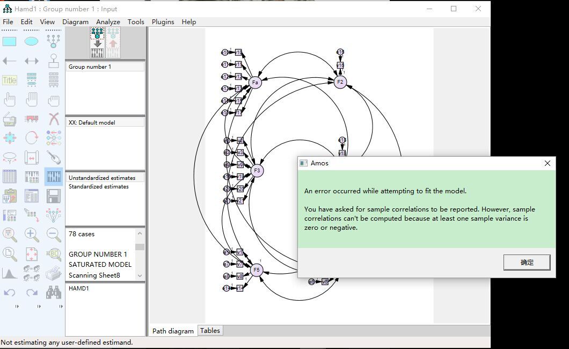Viewport: 569px width, 349px height.
Task: Open the Analyze menu
Action: pyautogui.click(x=108, y=22)
